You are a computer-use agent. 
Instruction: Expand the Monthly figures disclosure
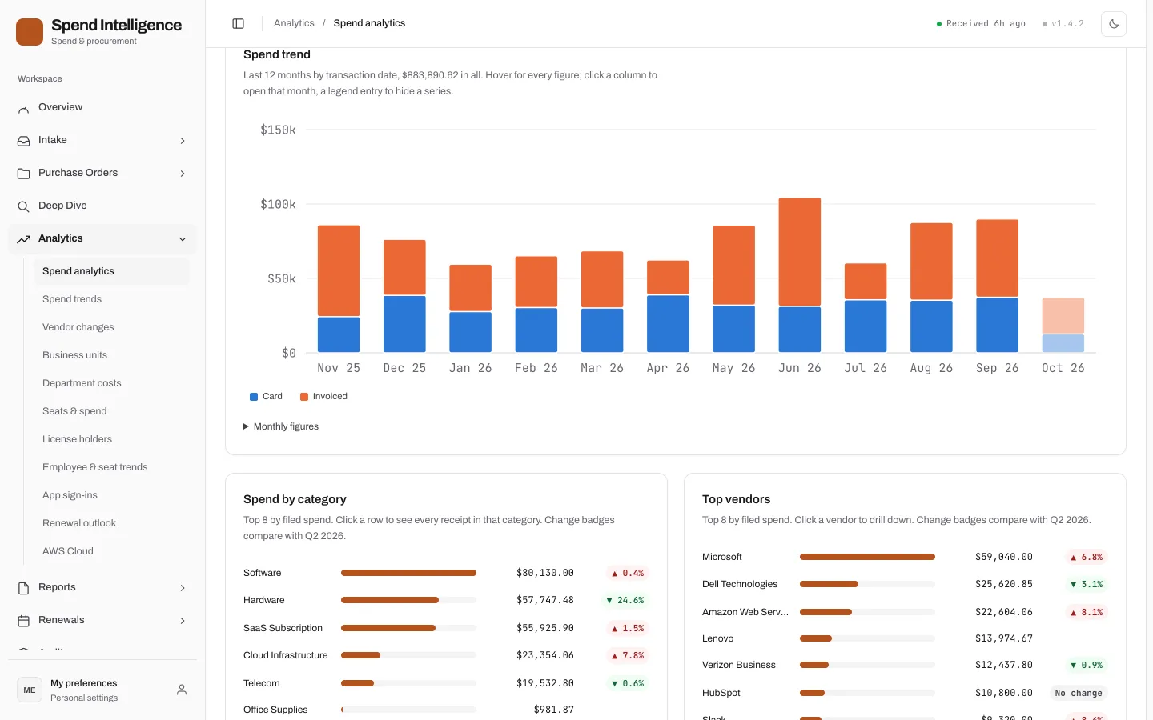tap(281, 426)
